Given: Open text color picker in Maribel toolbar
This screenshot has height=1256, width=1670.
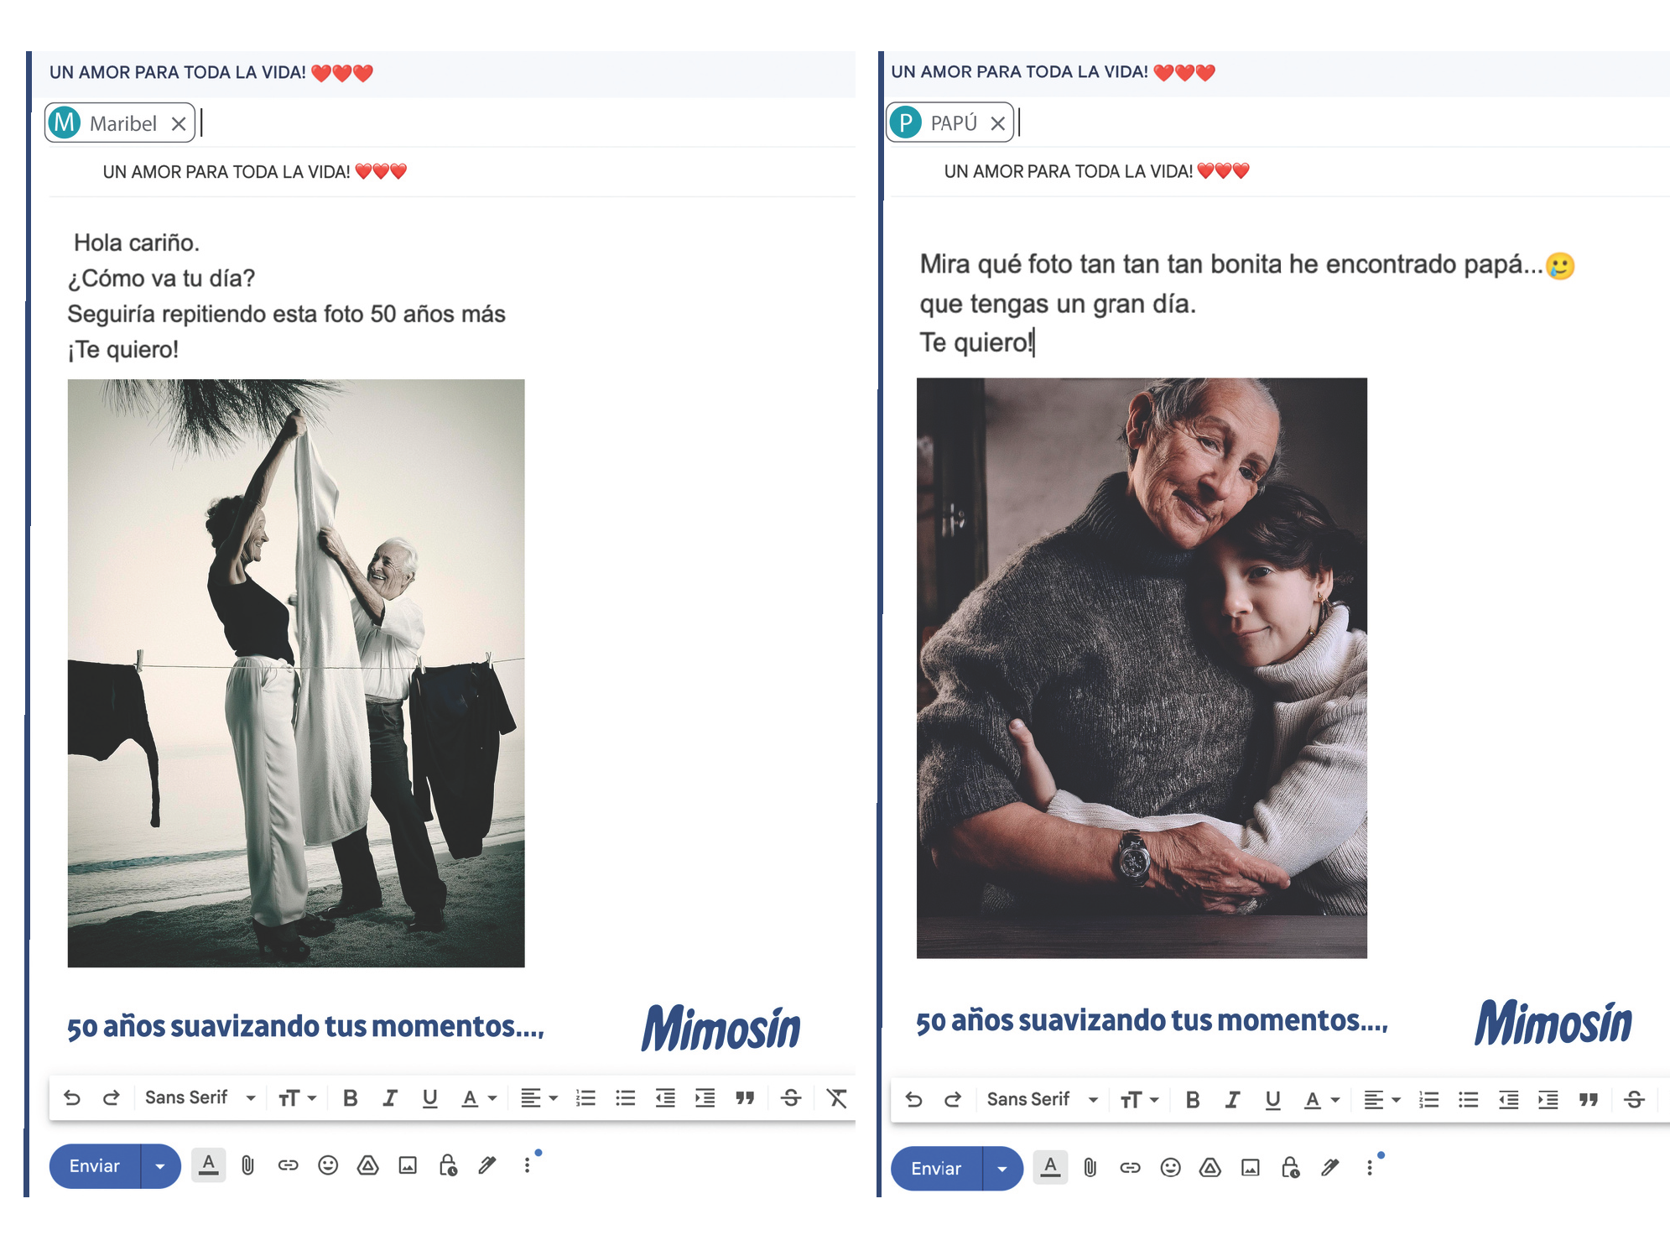Looking at the screenshot, I should (480, 1098).
